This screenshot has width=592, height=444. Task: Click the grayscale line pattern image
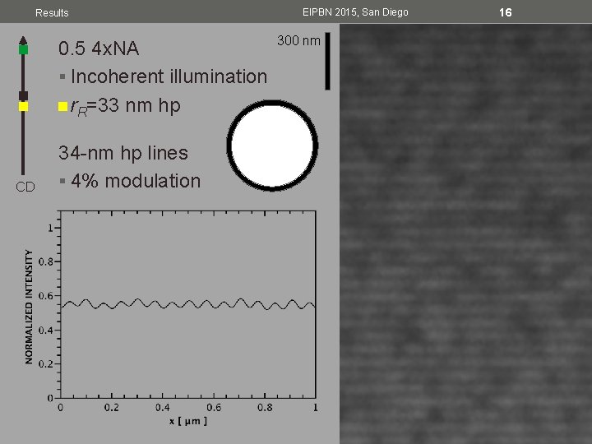(466, 234)
